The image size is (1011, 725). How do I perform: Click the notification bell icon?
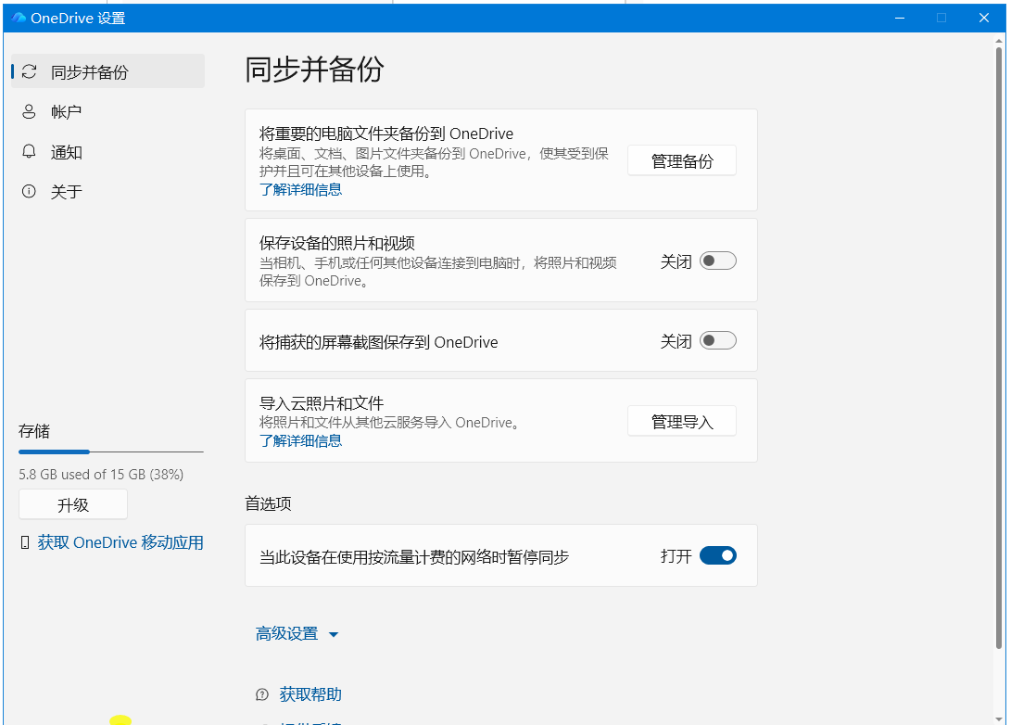click(x=29, y=151)
